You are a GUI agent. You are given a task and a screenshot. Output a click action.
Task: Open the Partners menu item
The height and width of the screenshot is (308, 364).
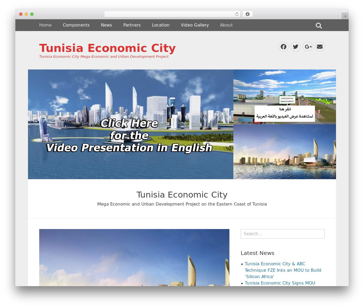(x=132, y=25)
